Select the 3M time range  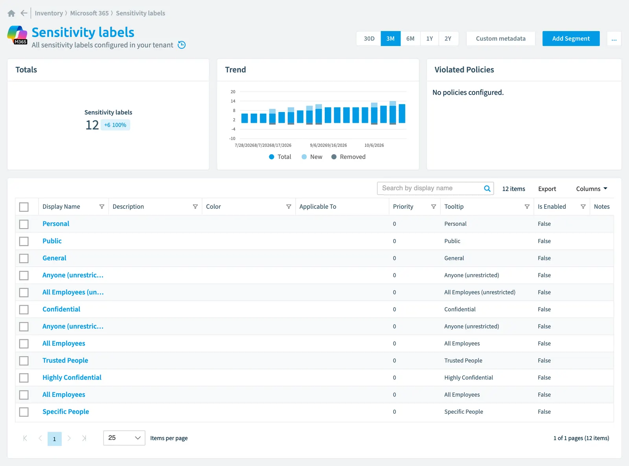click(x=390, y=39)
